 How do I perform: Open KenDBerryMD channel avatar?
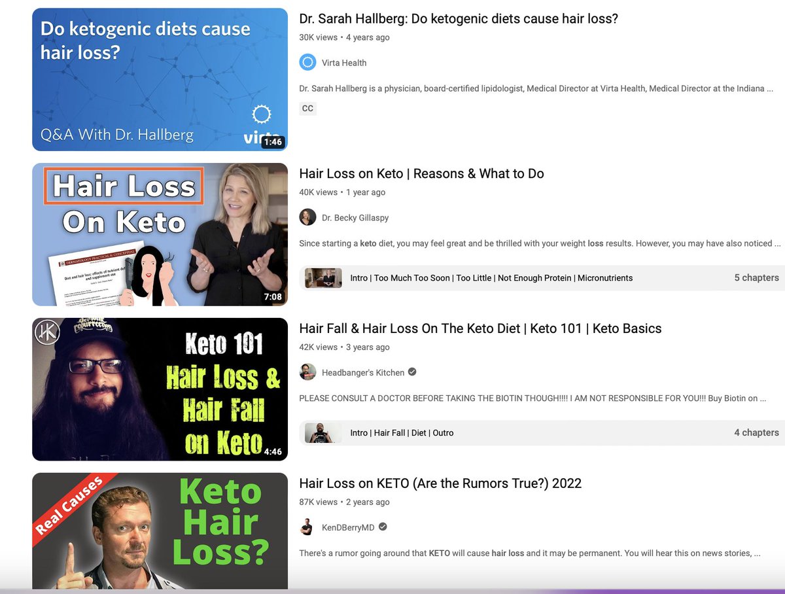coord(307,527)
